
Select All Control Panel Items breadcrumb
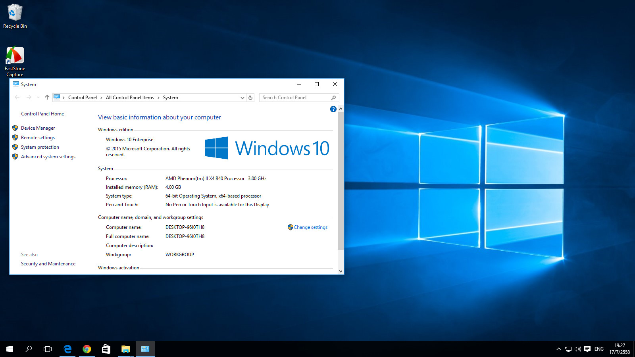pos(130,98)
